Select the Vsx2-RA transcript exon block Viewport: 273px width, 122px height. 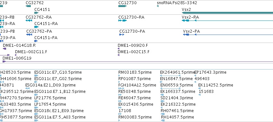[187, 20]
